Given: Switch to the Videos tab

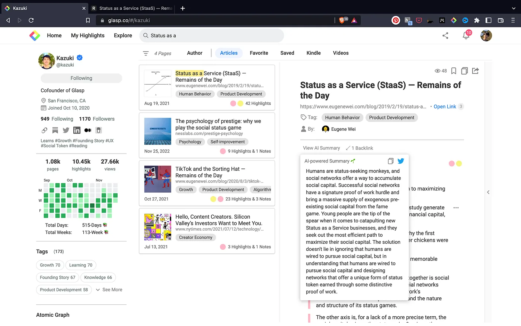Looking at the screenshot, I should (x=341, y=53).
